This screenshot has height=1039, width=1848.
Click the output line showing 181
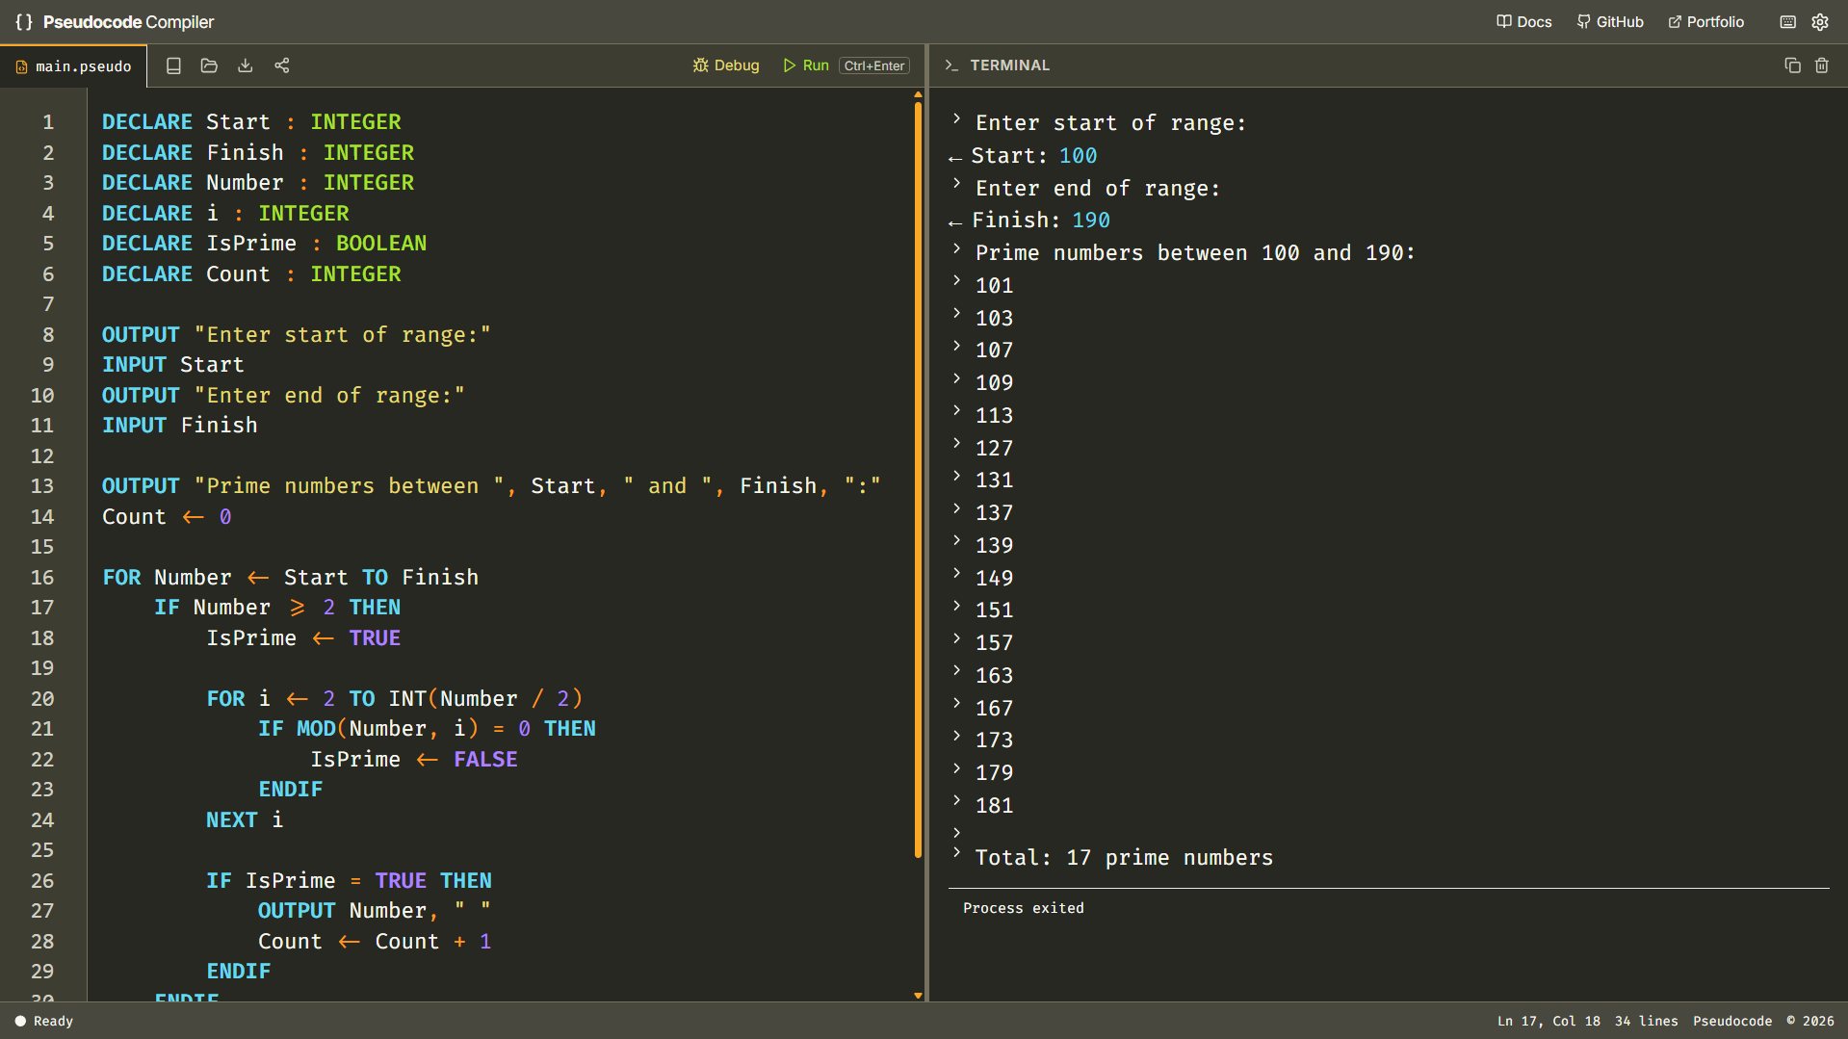pyautogui.click(x=994, y=806)
